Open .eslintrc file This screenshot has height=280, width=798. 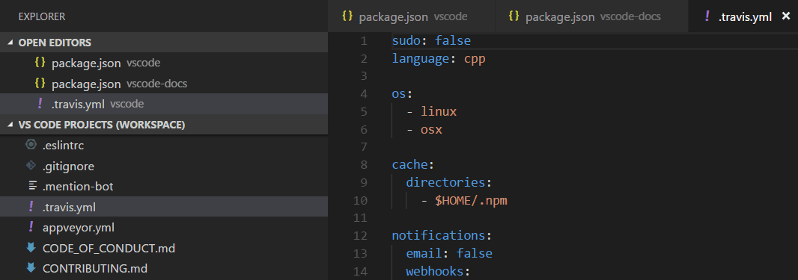[x=164, y=145]
